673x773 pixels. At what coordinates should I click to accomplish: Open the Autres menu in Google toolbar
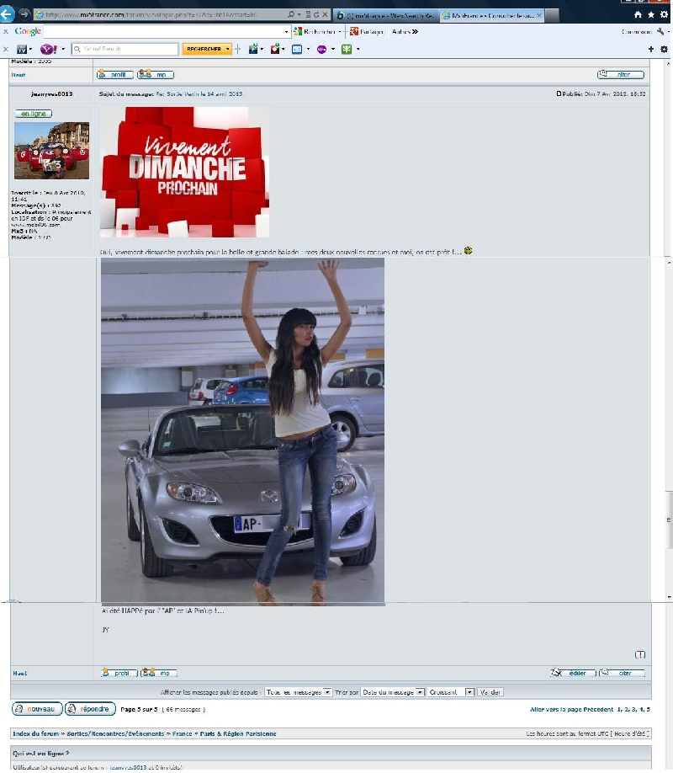pos(405,31)
